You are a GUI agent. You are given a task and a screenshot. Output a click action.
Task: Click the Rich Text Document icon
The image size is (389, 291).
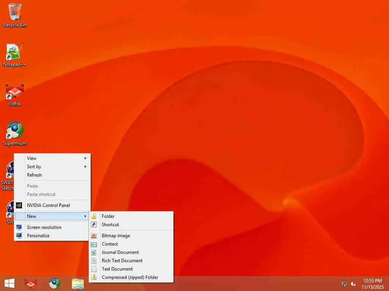click(x=94, y=261)
